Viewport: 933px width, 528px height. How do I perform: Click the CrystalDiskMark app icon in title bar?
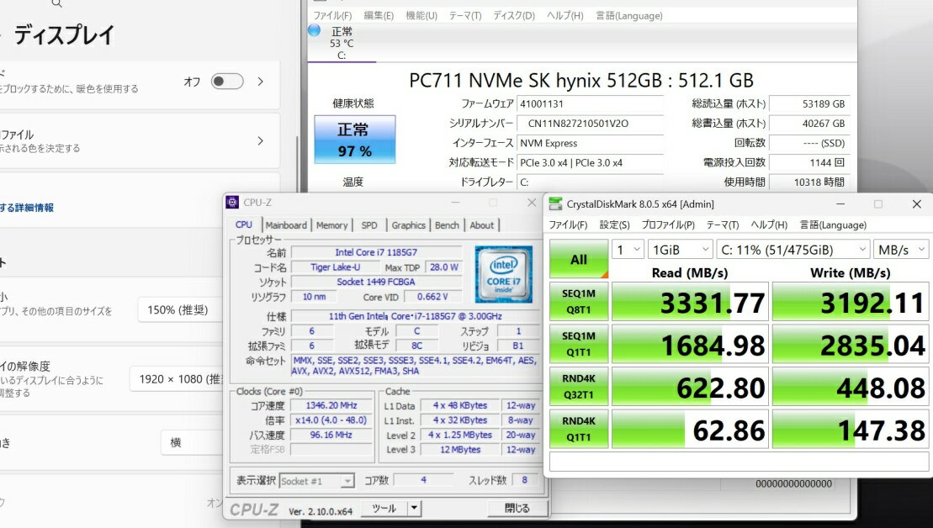tap(556, 203)
